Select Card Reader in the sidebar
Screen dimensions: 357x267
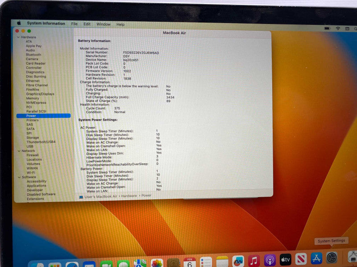(36, 63)
